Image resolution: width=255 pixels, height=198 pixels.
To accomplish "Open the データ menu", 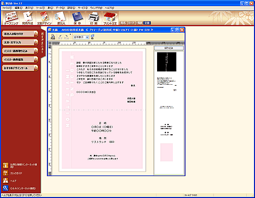I will 60,8.
